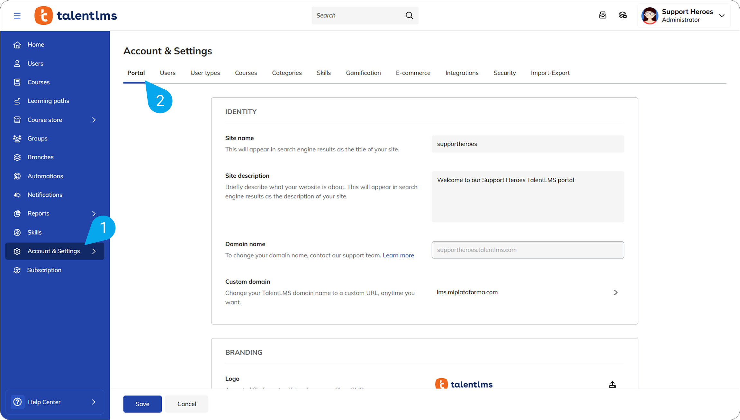Click the Save button

pyautogui.click(x=142, y=404)
